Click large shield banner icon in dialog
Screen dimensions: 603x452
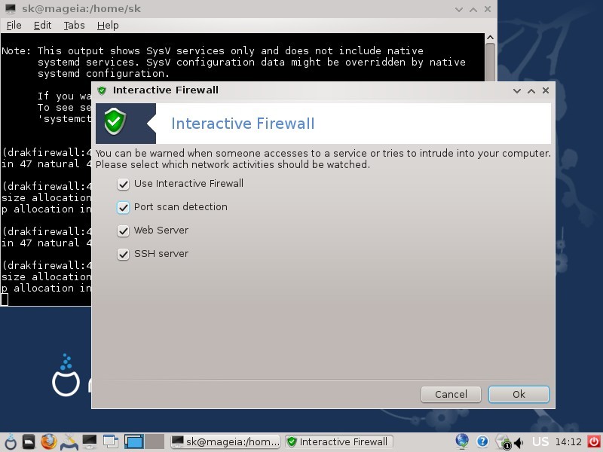click(115, 121)
